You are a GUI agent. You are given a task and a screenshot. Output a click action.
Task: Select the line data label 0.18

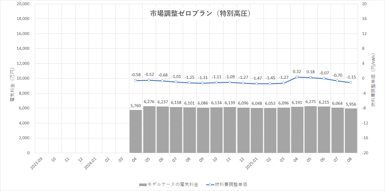(311, 72)
